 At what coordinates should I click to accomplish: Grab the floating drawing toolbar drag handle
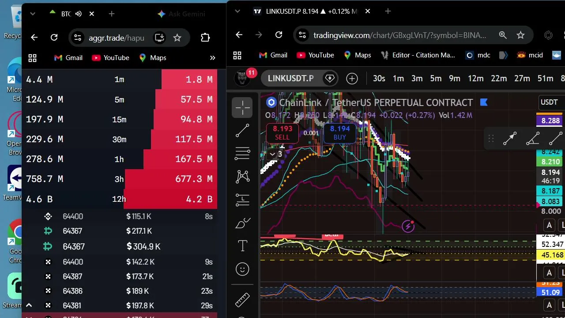pyautogui.click(x=491, y=139)
